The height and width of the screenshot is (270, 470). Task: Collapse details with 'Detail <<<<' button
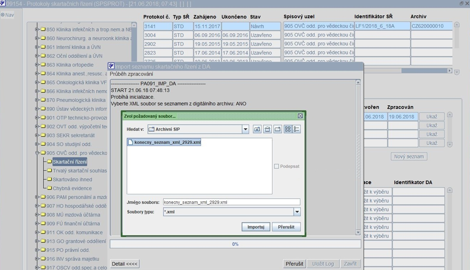tap(125, 264)
